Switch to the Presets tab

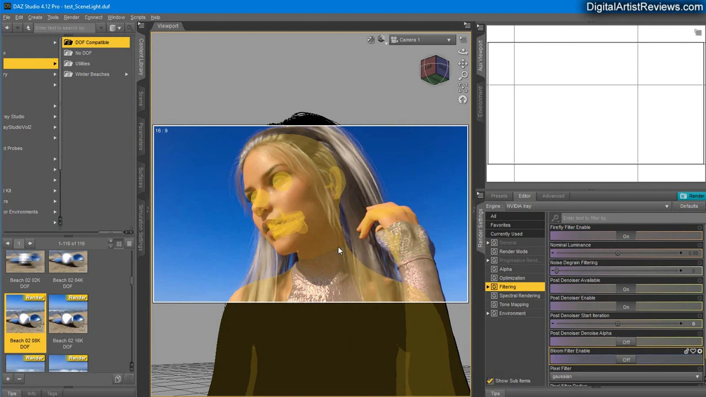pyautogui.click(x=499, y=196)
